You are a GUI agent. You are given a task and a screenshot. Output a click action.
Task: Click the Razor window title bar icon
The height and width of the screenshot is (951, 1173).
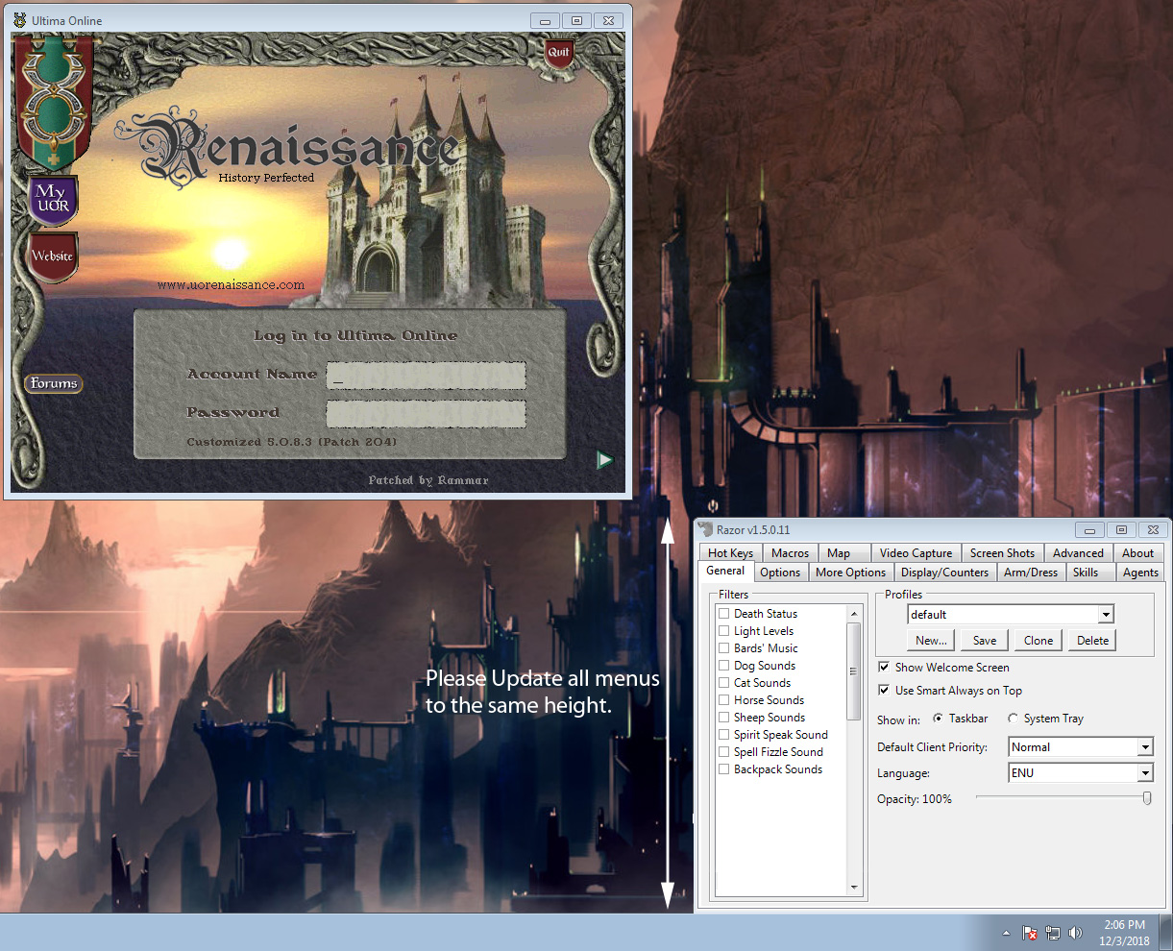[x=706, y=529]
